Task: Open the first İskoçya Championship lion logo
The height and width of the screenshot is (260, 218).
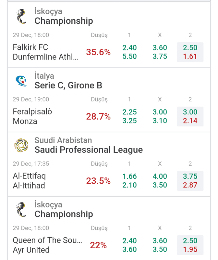Action: [21, 16]
